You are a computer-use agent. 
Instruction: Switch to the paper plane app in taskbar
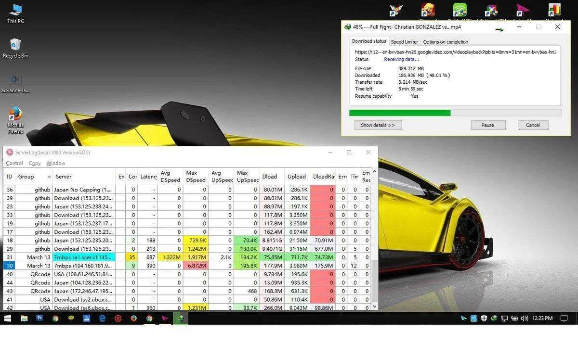pyautogui.click(x=165, y=318)
